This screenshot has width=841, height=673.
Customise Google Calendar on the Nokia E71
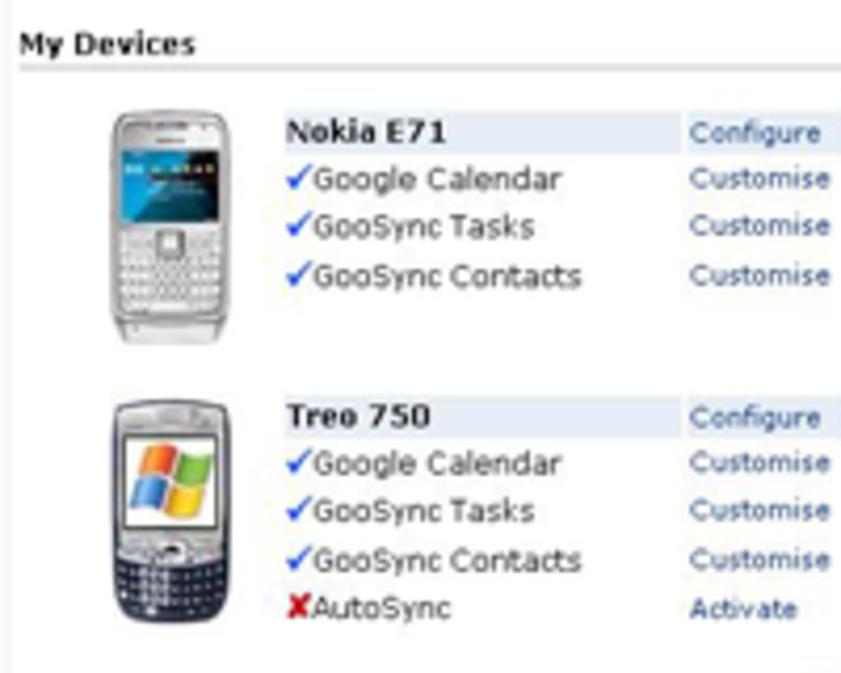(759, 179)
